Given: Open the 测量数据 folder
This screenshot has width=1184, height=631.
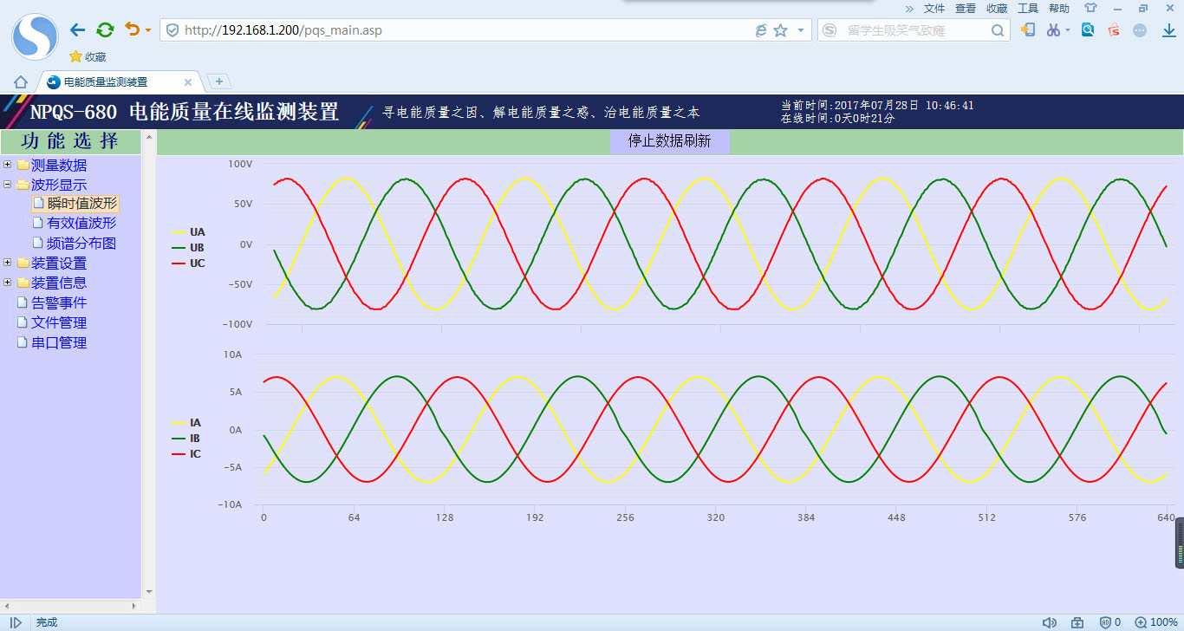Looking at the screenshot, I should coord(59,165).
